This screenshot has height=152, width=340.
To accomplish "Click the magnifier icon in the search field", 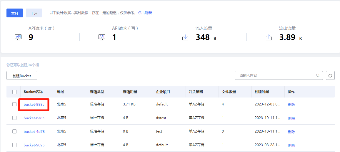I will coord(318,75).
